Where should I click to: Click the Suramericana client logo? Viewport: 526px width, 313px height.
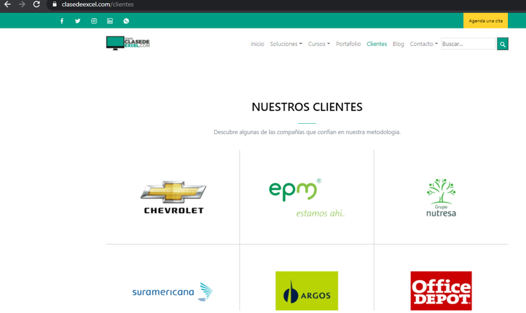(173, 292)
